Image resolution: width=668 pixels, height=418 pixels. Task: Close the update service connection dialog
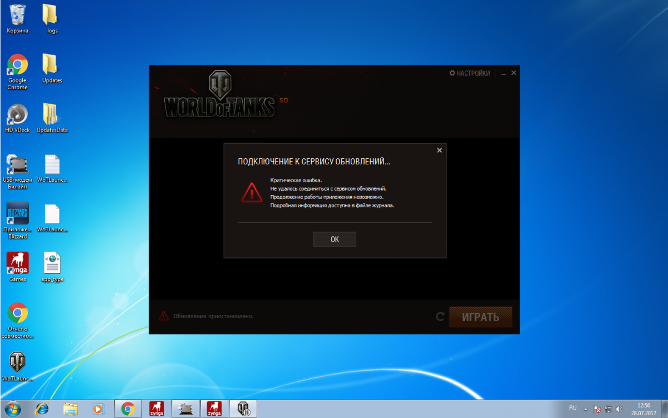click(x=439, y=150)
